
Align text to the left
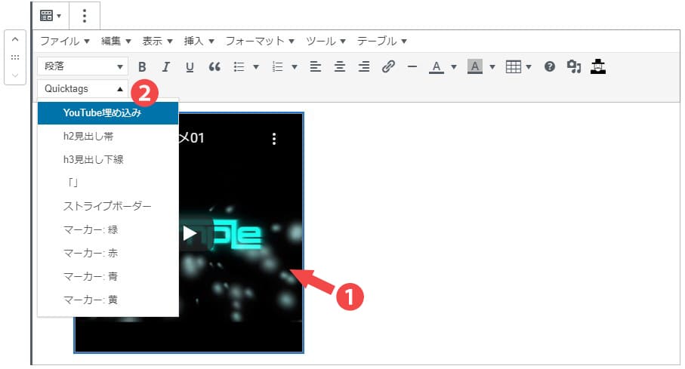point(316,66)
